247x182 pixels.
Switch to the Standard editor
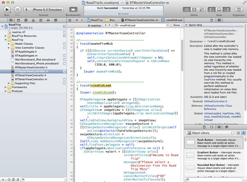pyautogui.click(x=187, y=10)
